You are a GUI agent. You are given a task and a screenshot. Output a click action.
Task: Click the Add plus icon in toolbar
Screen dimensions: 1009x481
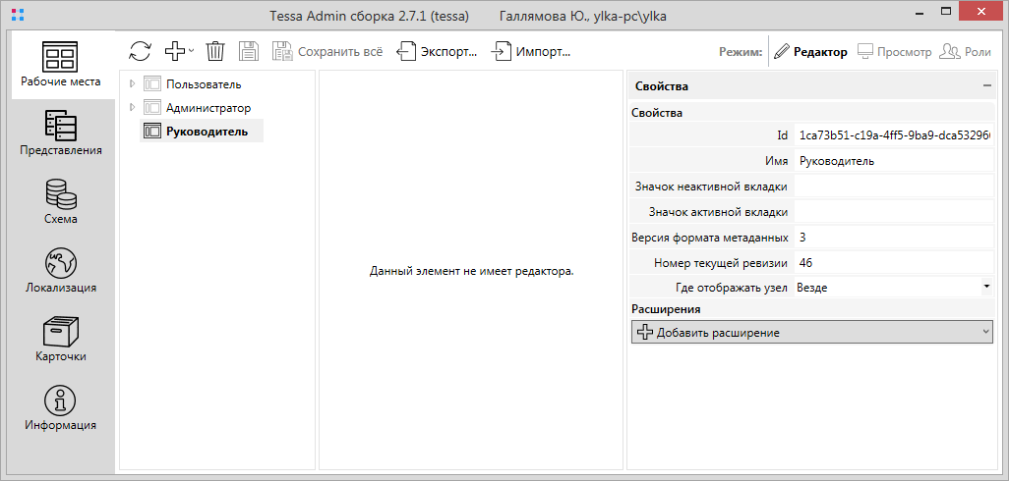[175, 52]
